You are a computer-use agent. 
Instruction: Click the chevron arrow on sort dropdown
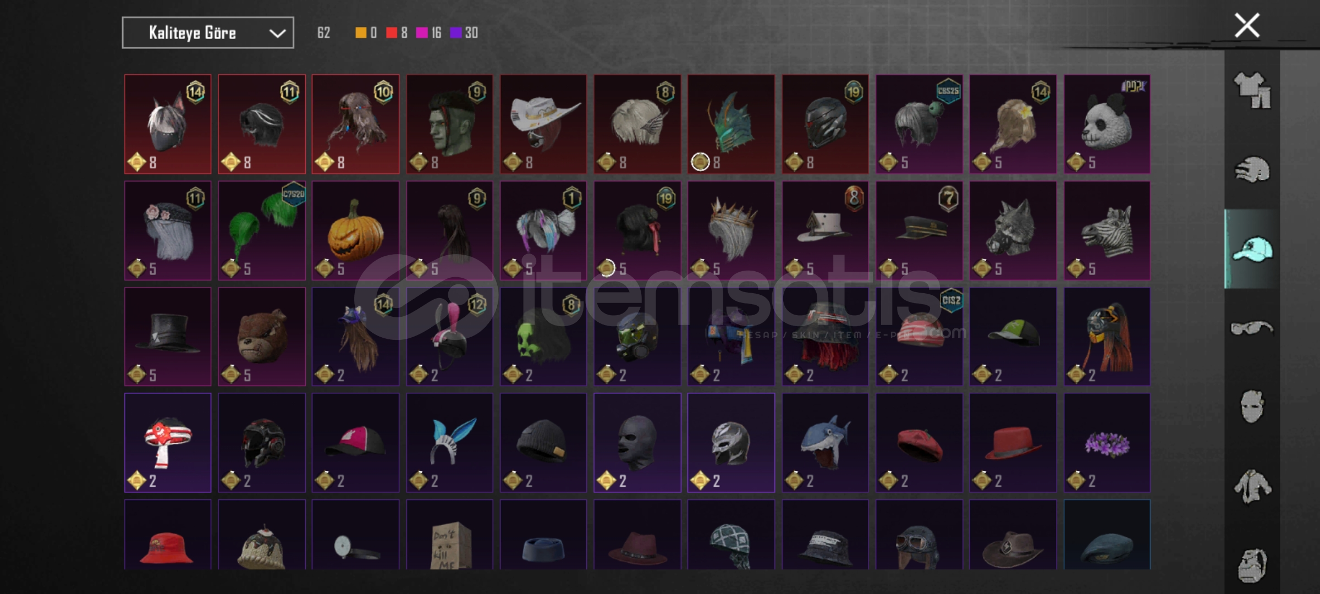point(277,34)
